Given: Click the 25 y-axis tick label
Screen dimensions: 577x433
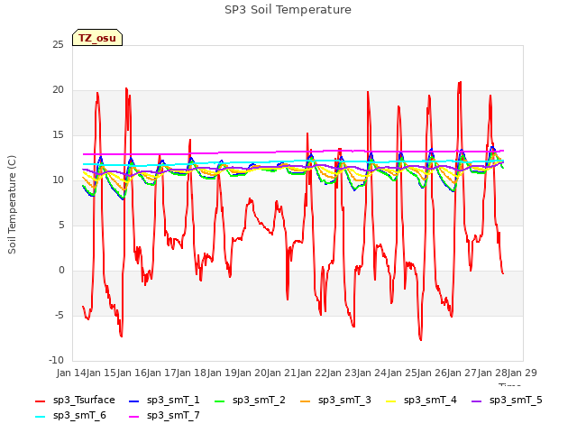Looking at the screenshot, I should tap(58, 44).
